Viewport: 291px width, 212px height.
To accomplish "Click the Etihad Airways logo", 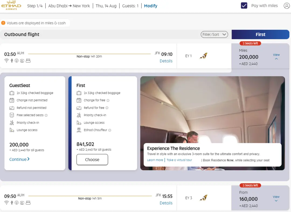I will coord(11,5).
